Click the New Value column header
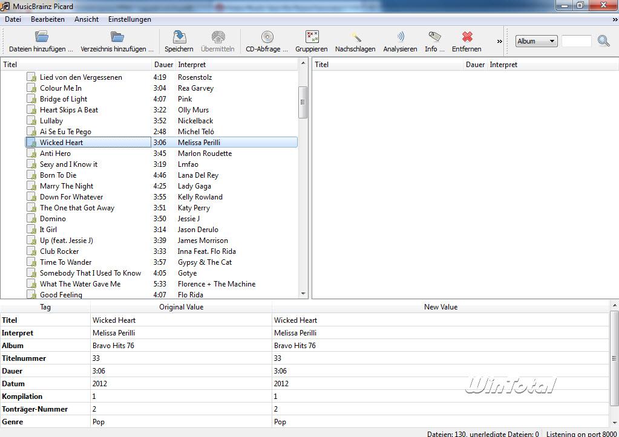This screenshot has height=437, width=619. click(441, 307)
